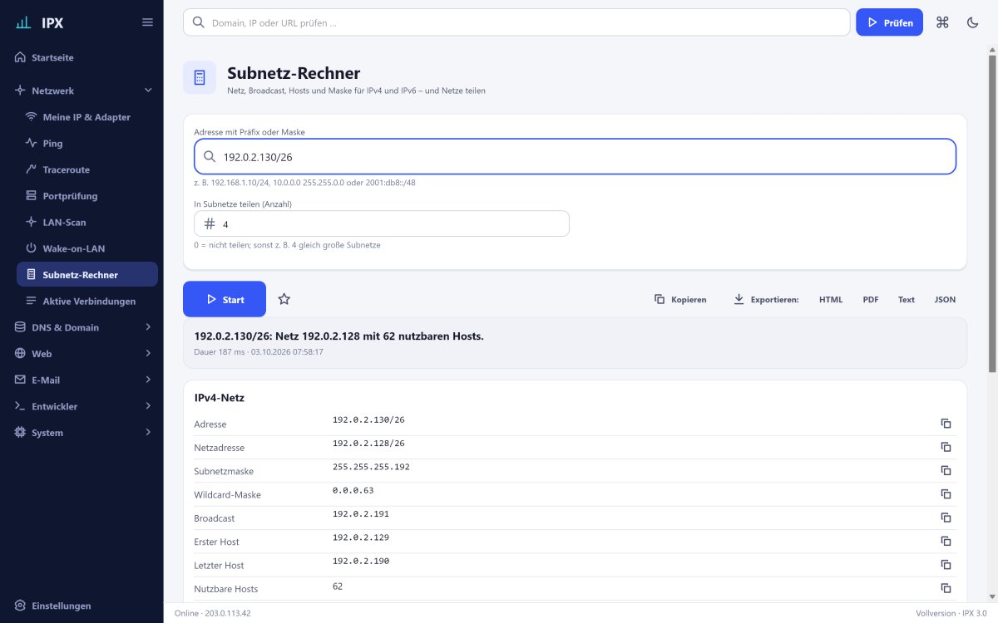Copy the Netzadresse row value
The height and width of the screenshot is (623, 998).
click(946, 447)
